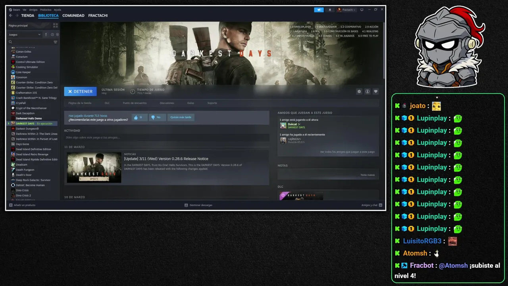This screenshot has width=508, height=286.
Task: Click the Añadir un producto plus icon
Action: (11, 205)
